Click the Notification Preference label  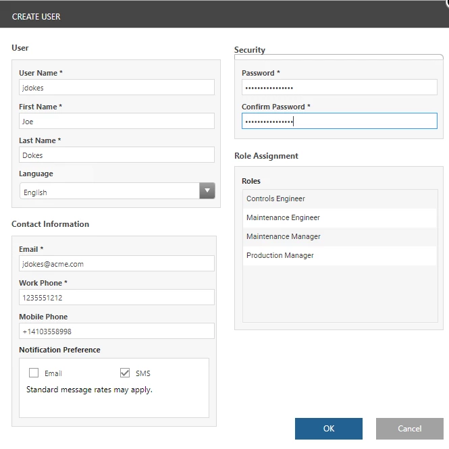(59, 350)
